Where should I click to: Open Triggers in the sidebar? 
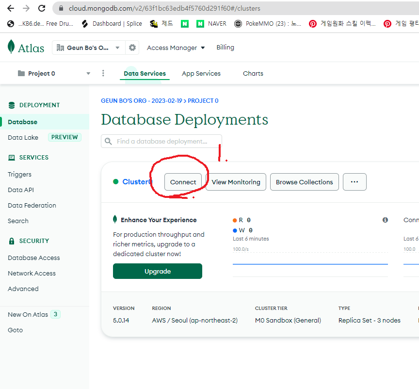(19, 174)
